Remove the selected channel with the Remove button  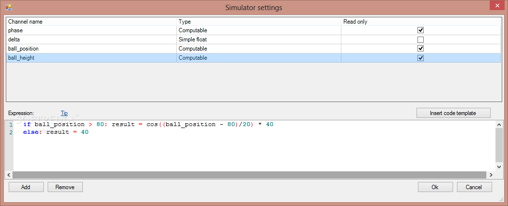coord(65,187)
